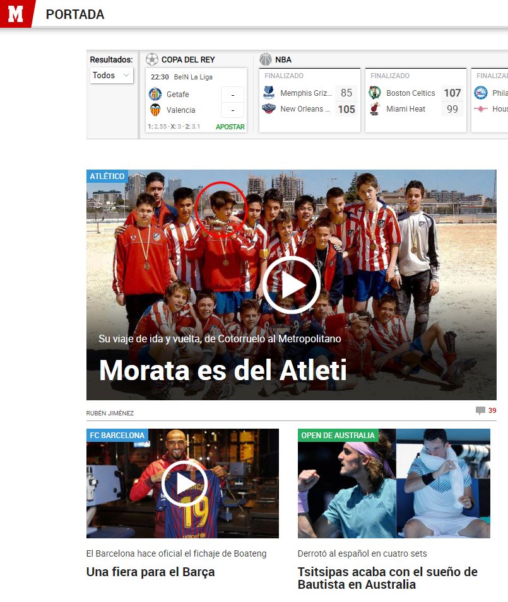Click the FC BARCELONA category tag
The height and width of the screenshot is (602, 508).
coord(117,436)
